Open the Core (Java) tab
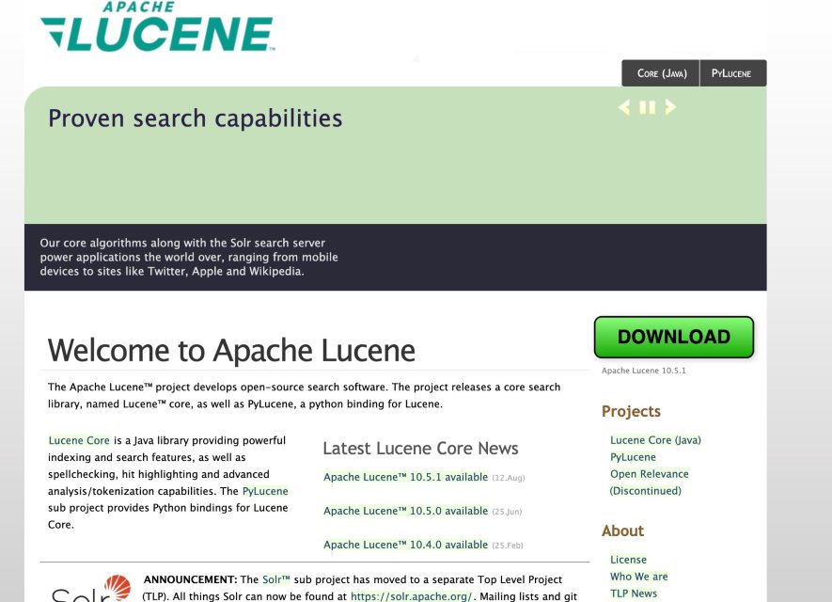This screenshot has height=602, width=832. coord(661,73)
